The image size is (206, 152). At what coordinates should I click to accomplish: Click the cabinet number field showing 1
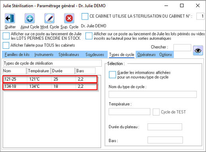point(200,16)
